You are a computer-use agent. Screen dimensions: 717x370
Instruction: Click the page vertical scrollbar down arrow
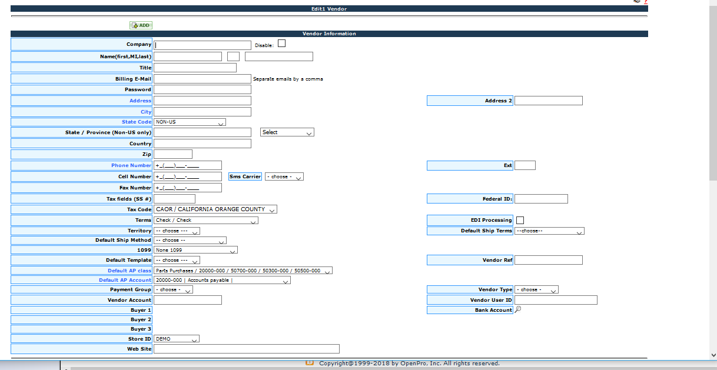(712, 356)
